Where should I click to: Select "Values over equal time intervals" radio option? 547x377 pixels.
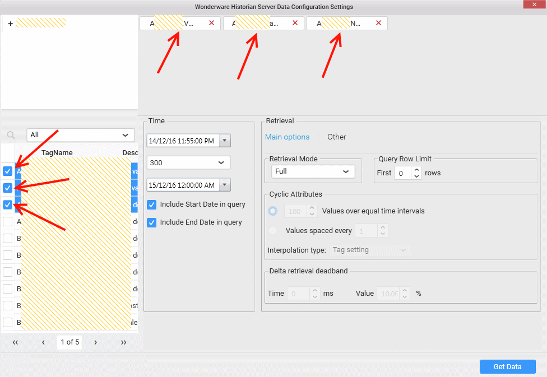pyautogui.click(x=273, y=211)
